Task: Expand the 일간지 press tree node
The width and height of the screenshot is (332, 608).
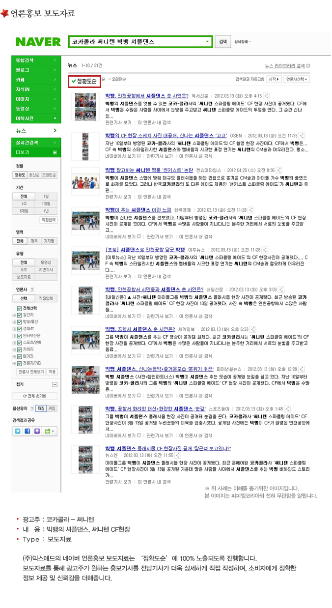Action: click(x=14, y=315)
